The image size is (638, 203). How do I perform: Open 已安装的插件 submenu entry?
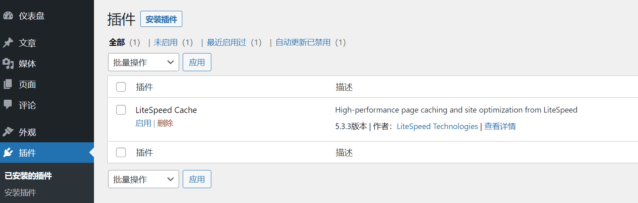point(28,176)
